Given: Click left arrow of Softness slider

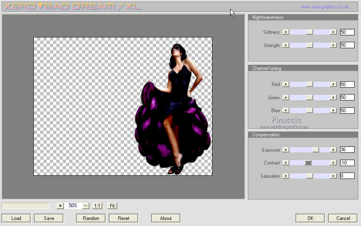Looking at the screenshot, I should pyautogui.click(x=286, y=32).
